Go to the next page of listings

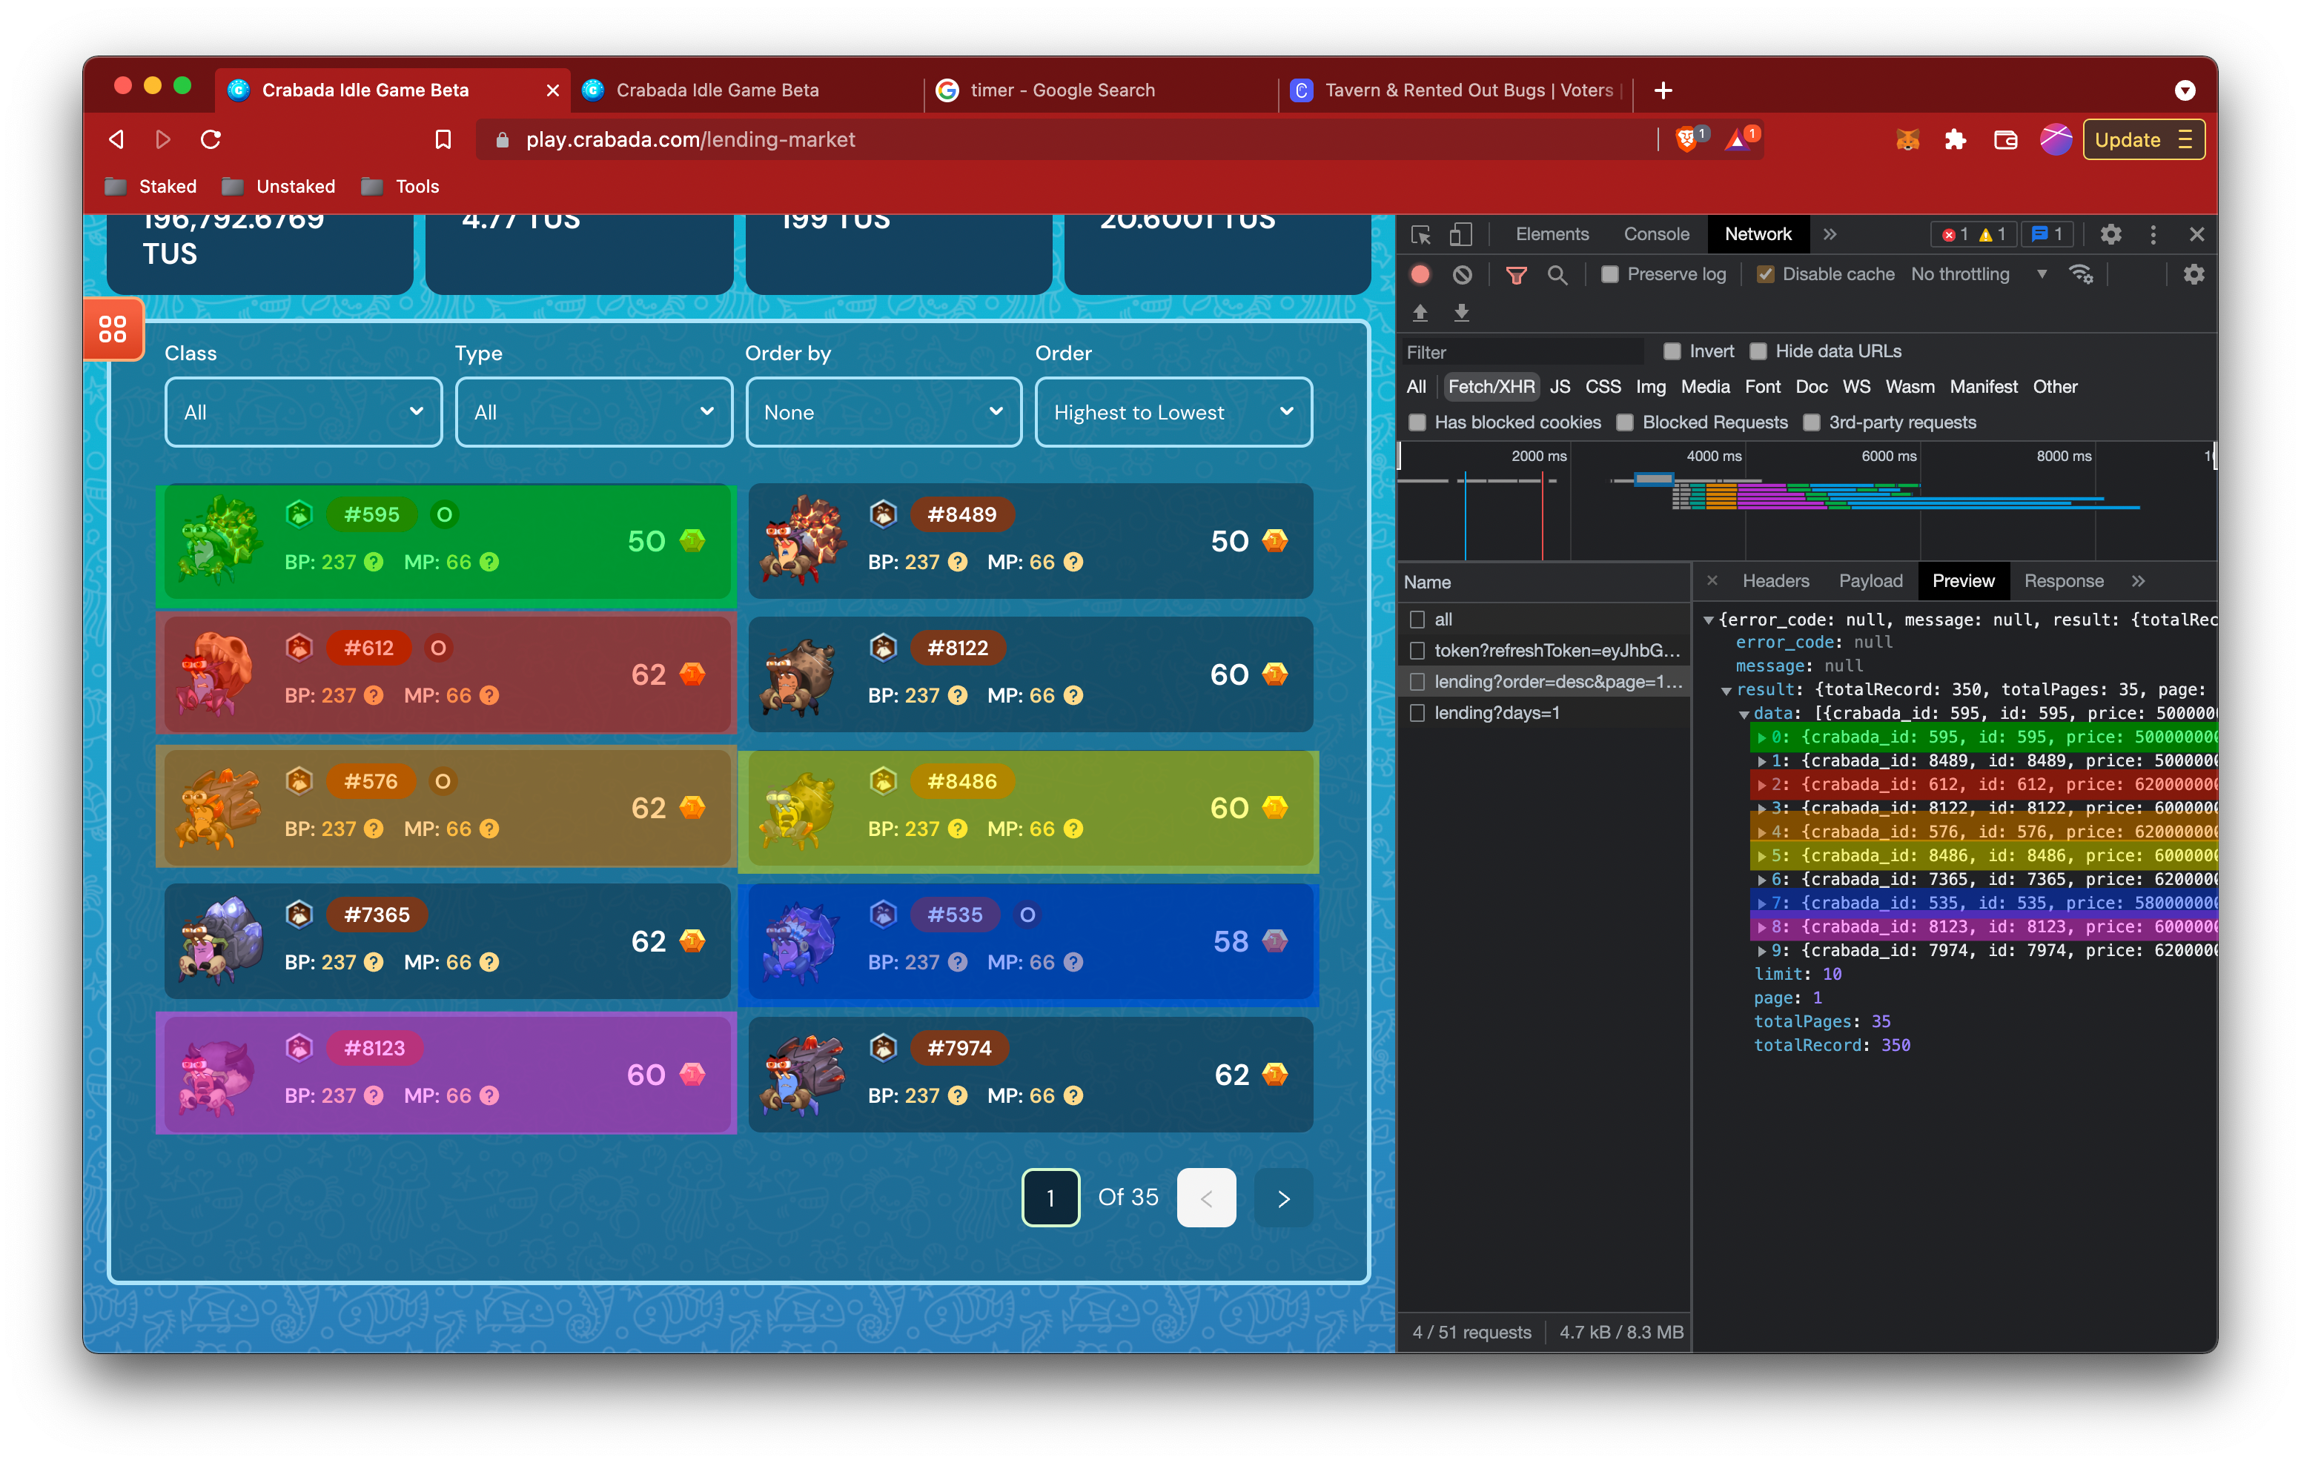click(1283, 1198)
